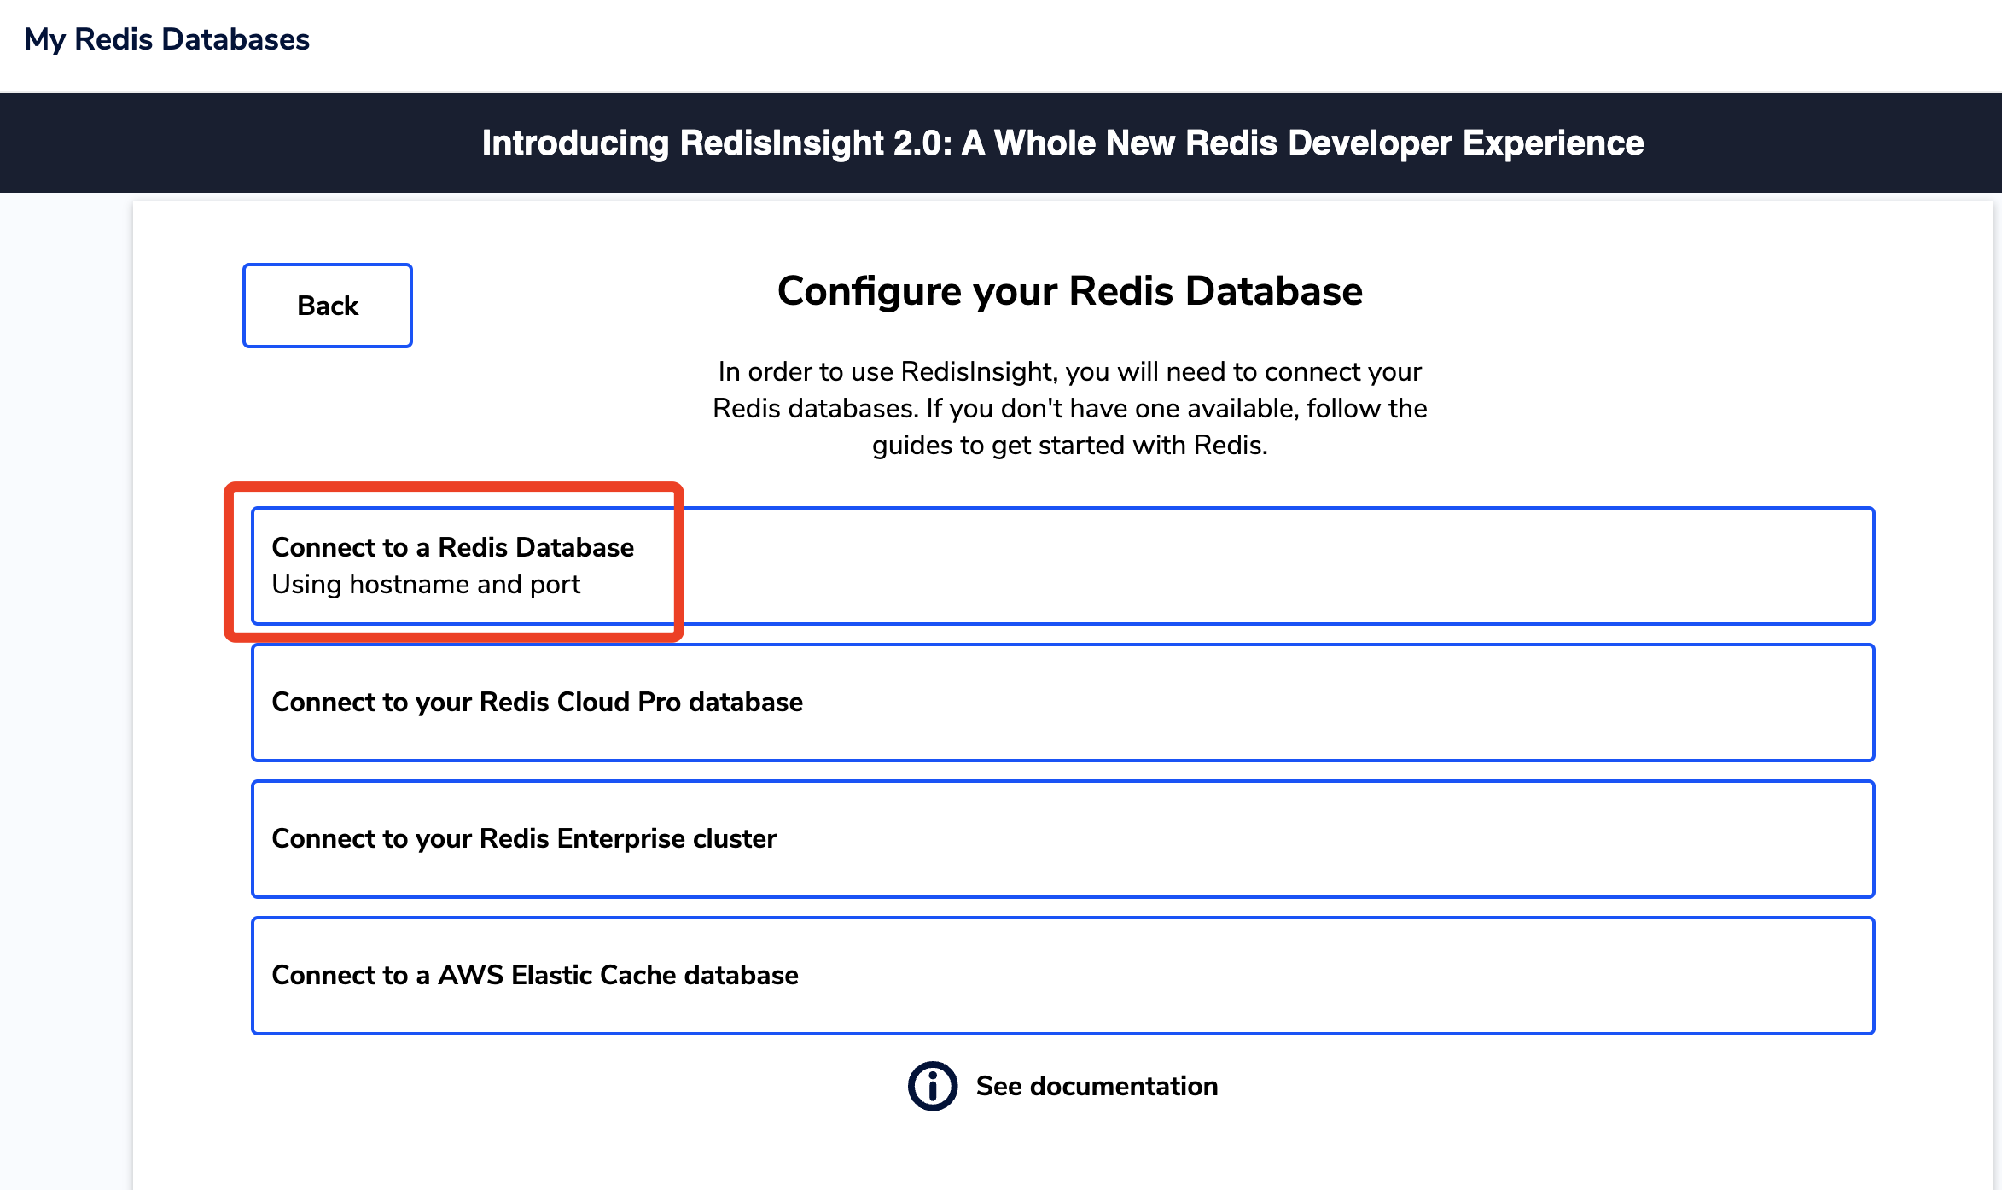Click the 'In order to use RedisInsight' paragraph
The height and width of the screenshot is (1190, 2002).
[1069, 409]
